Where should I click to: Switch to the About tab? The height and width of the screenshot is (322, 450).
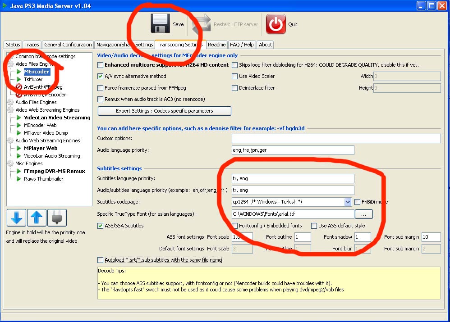[x=265, y=45]
